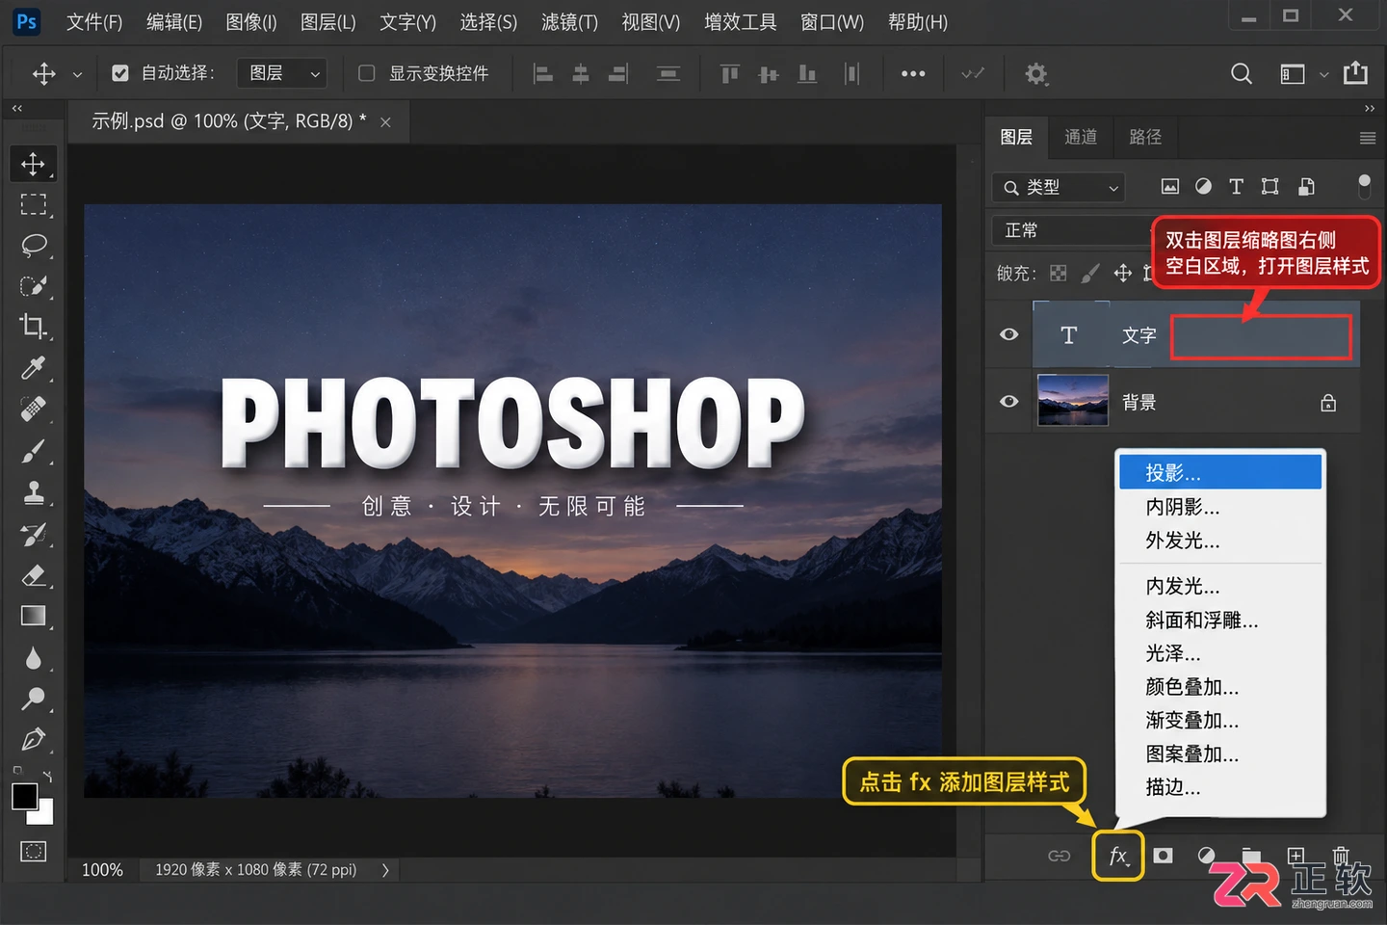Click the foreground black color swatch
1387x925 pixels.
click(25, 796)
